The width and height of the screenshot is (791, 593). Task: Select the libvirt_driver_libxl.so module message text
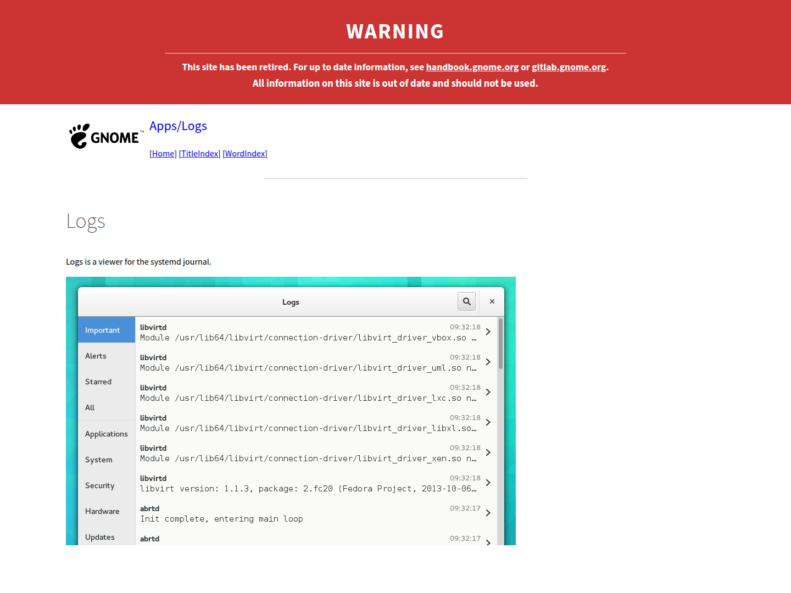tap(308, 428)
